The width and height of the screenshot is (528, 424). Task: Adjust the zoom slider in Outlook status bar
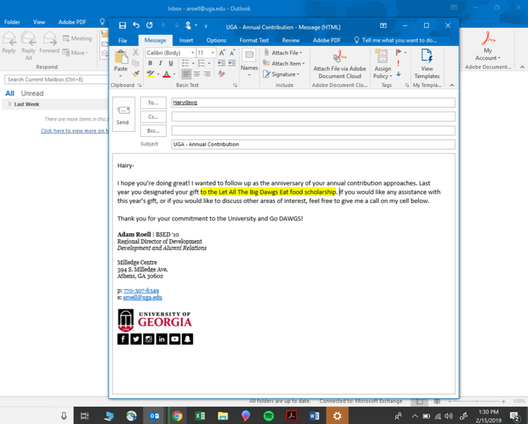tap(476, 401)
